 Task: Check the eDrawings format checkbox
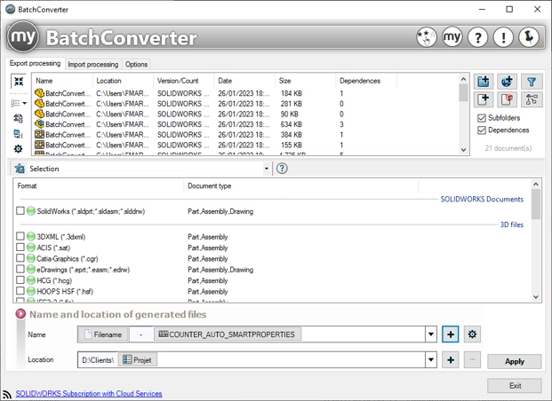coord(20,269)
